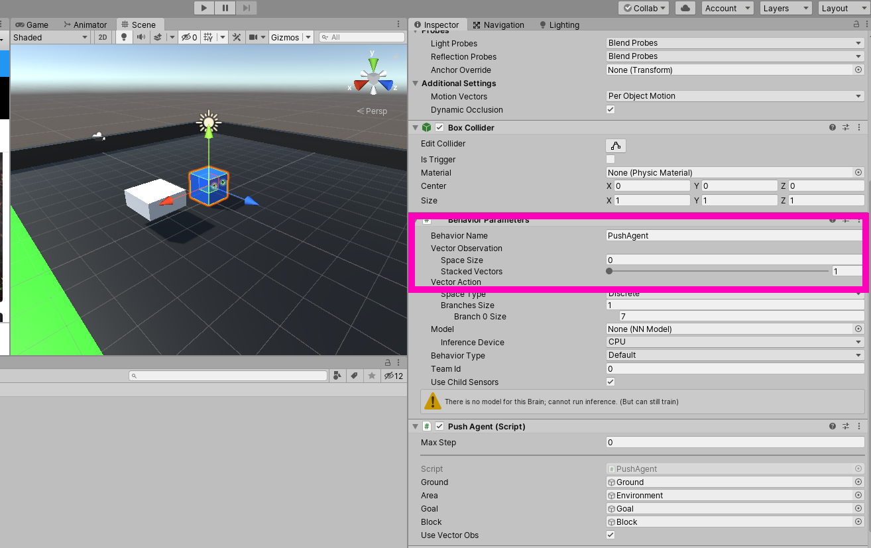Open the Collab dropdown
This screenshot has width=871, height=548.
pos(644,8)
